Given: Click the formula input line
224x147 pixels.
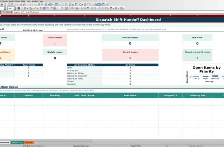Looking at the screenshot, I should coord(119,12).
